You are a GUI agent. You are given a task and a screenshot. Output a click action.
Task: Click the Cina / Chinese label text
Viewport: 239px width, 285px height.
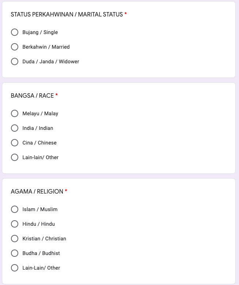[x=39, y=143]
